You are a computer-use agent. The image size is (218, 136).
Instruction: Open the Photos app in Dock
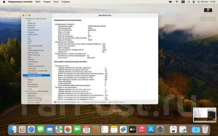pyautogui.click(x=68, y=130)
